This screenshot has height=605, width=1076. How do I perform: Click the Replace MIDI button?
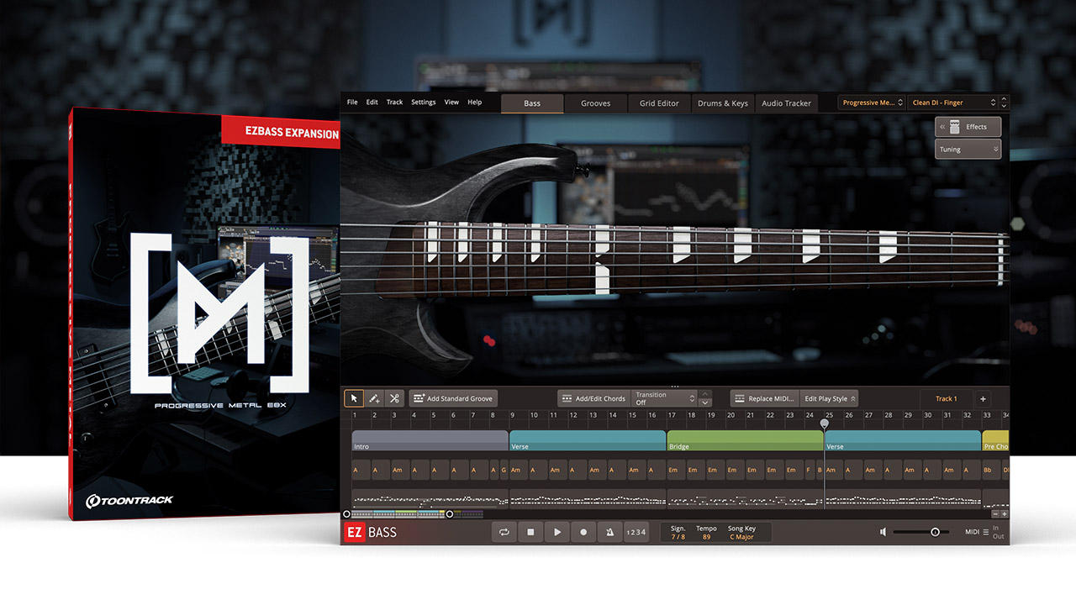coord(764,398)
